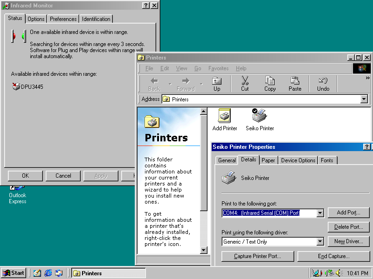Switch to Paper tab in Seiko Properties
373x279 pixels.
(268, 160)
